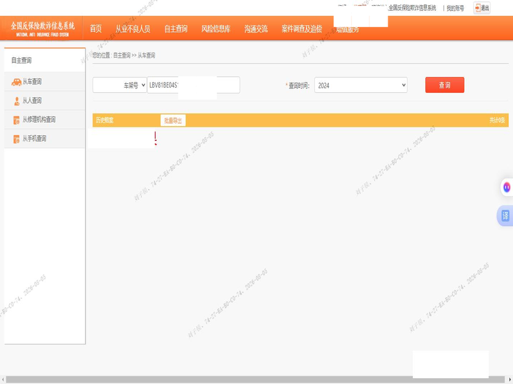Click the top-bar 全国反保险欺诈信息系统 link

(412, 8)
